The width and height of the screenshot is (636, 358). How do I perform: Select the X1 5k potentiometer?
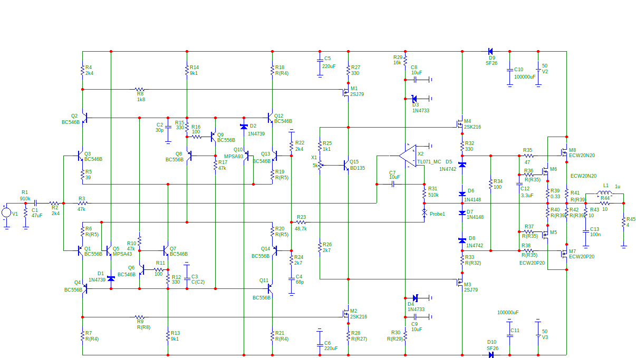click(x=321, y=165)
